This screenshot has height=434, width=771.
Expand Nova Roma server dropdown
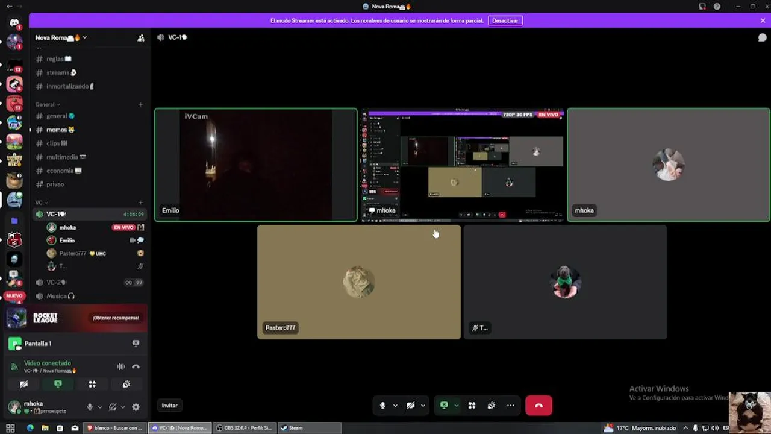pos(84,37)
